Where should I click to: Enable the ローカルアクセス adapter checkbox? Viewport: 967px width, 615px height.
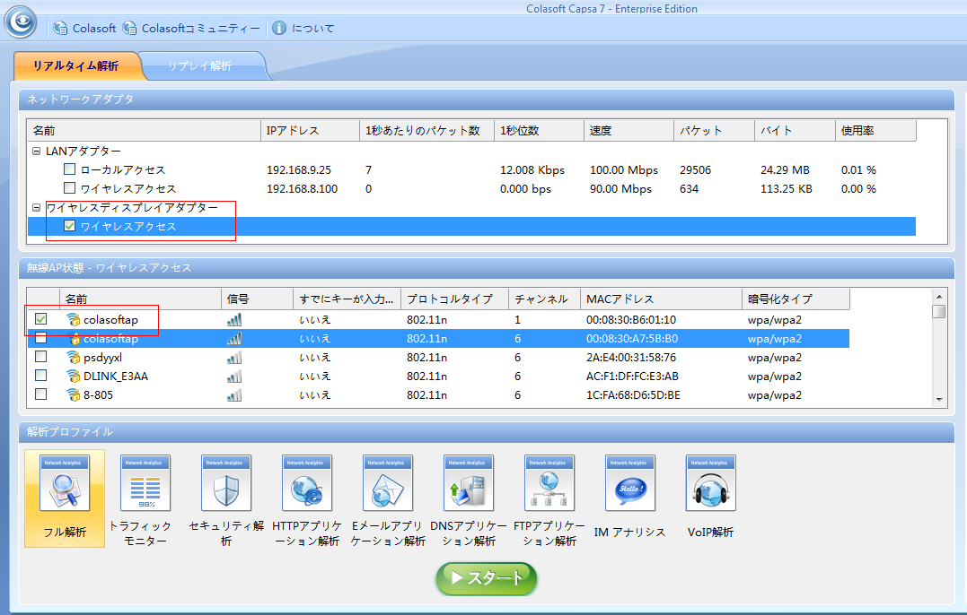(70, 169)
